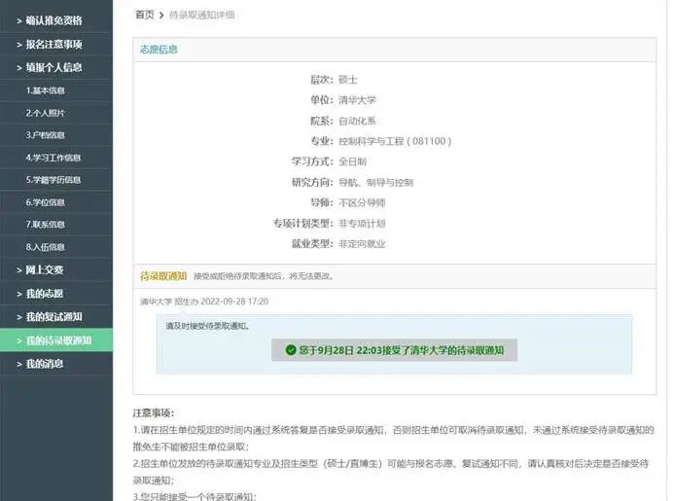The height and width of the screenshot is (501, 674).
Task: Select 5.学籍学历信息 sub-item
Action: pos(55,180)
